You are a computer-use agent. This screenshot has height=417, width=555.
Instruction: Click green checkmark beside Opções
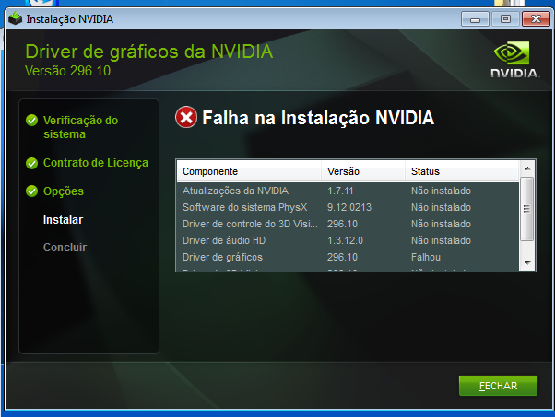32,191
